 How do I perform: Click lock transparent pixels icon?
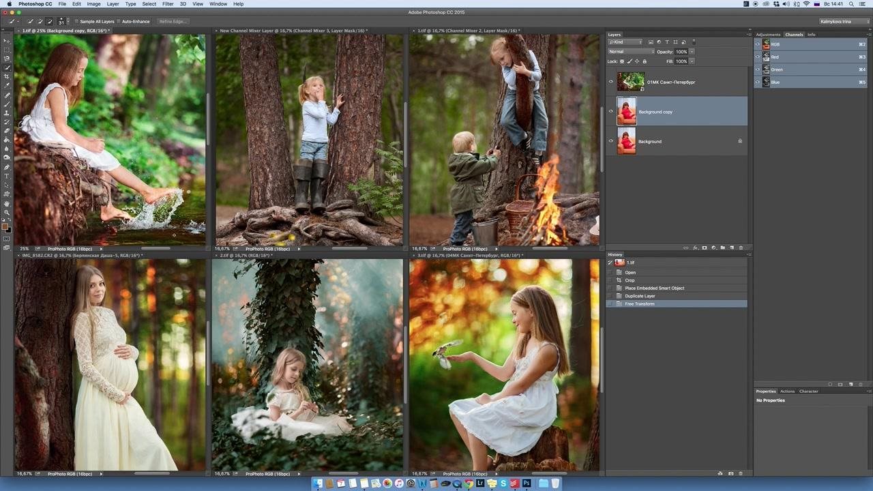[622, 61]
